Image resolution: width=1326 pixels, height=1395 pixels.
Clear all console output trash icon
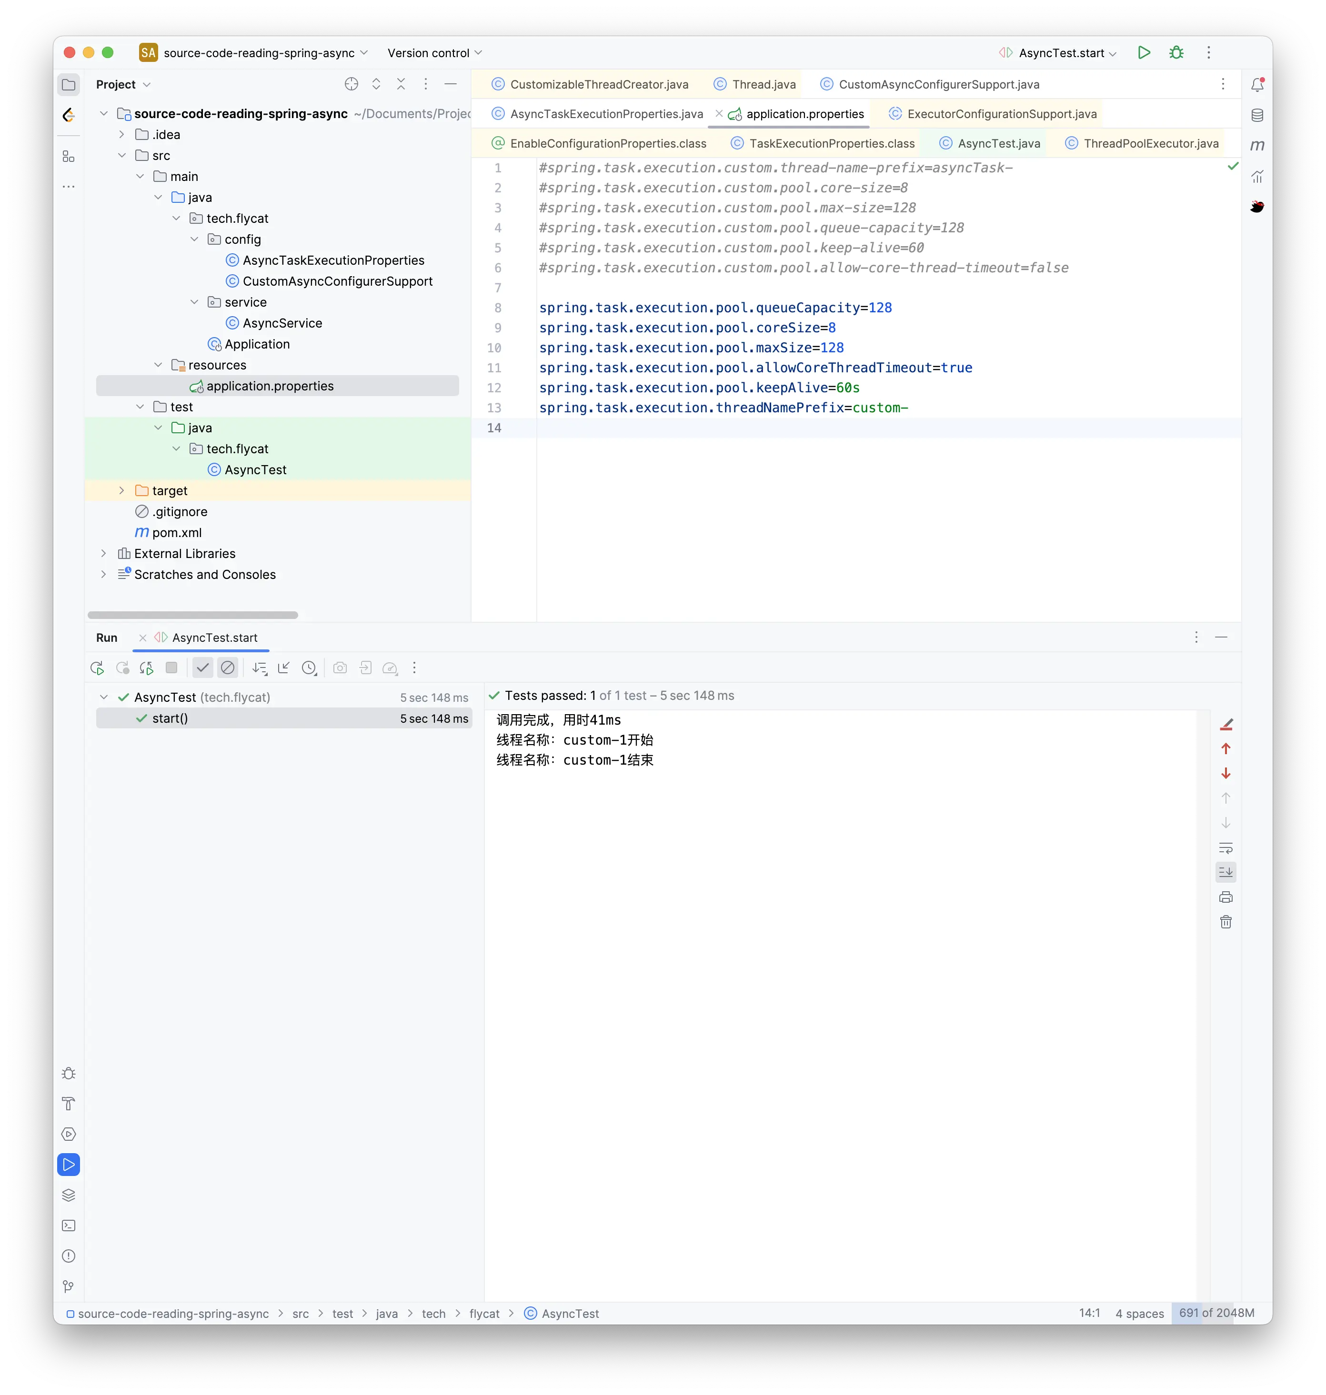(x=1226, y=922)
